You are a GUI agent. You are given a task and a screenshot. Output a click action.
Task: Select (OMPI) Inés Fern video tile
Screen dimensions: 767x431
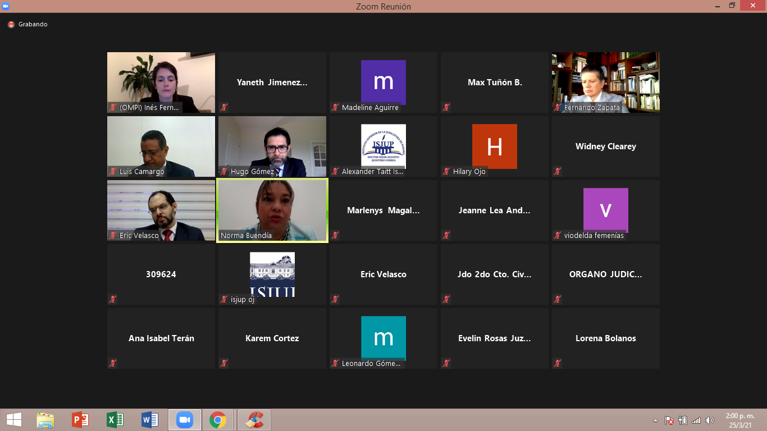(x=161, y=82)
